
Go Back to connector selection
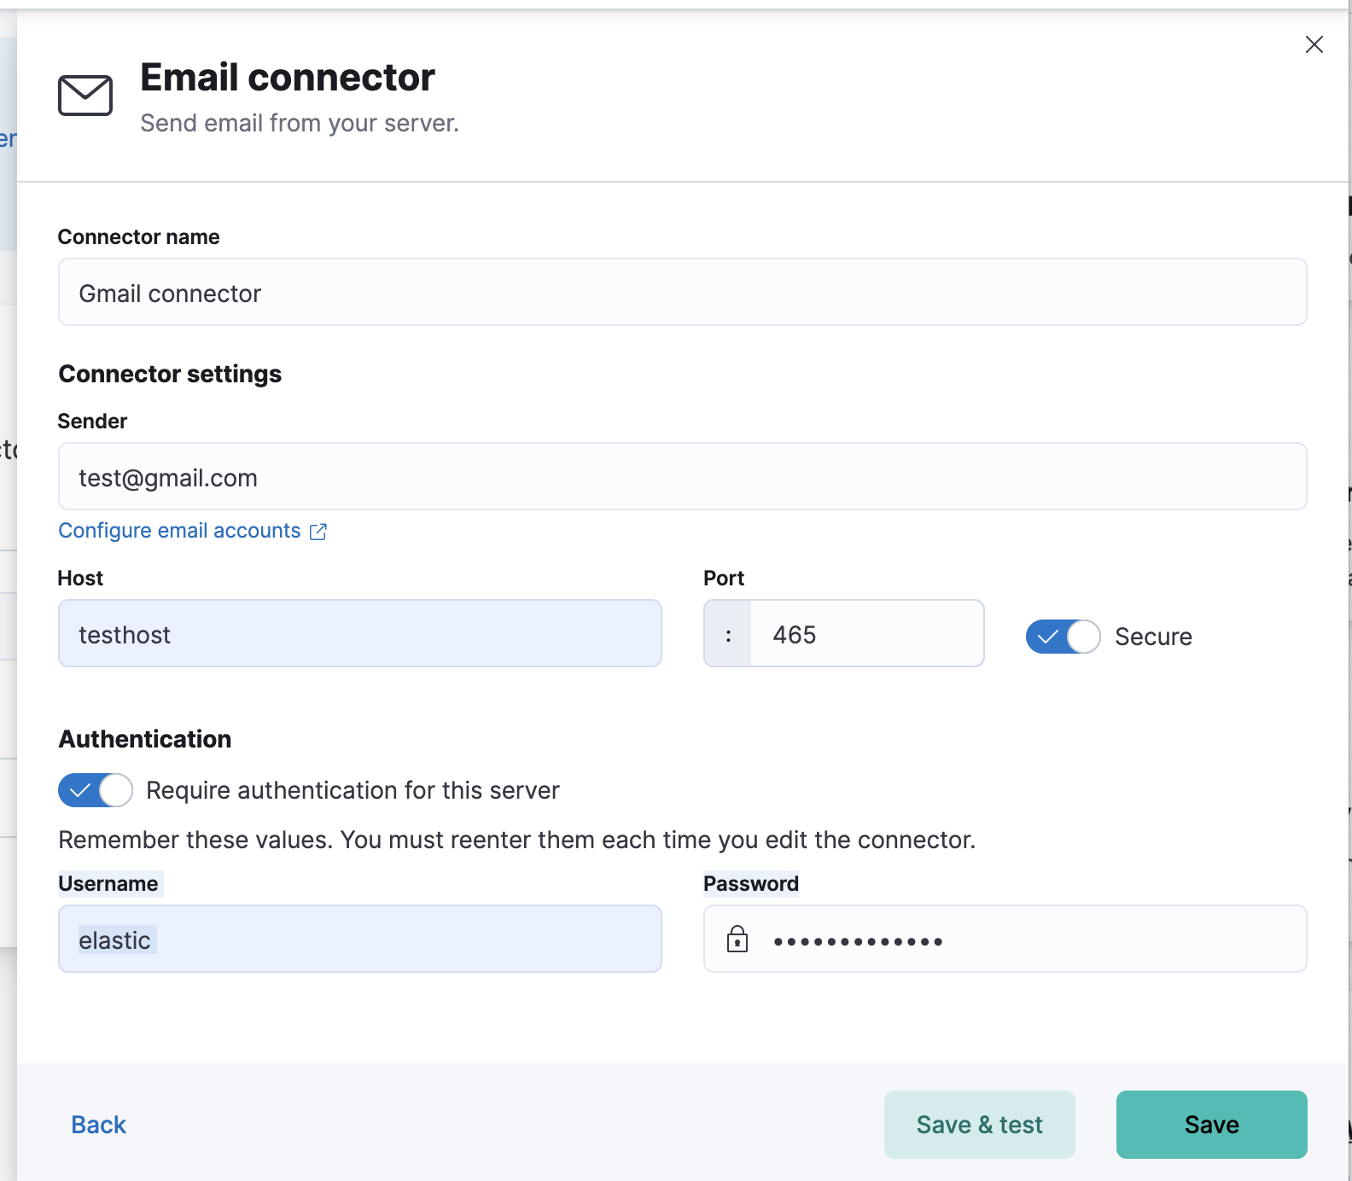(x=98, y=1125)
